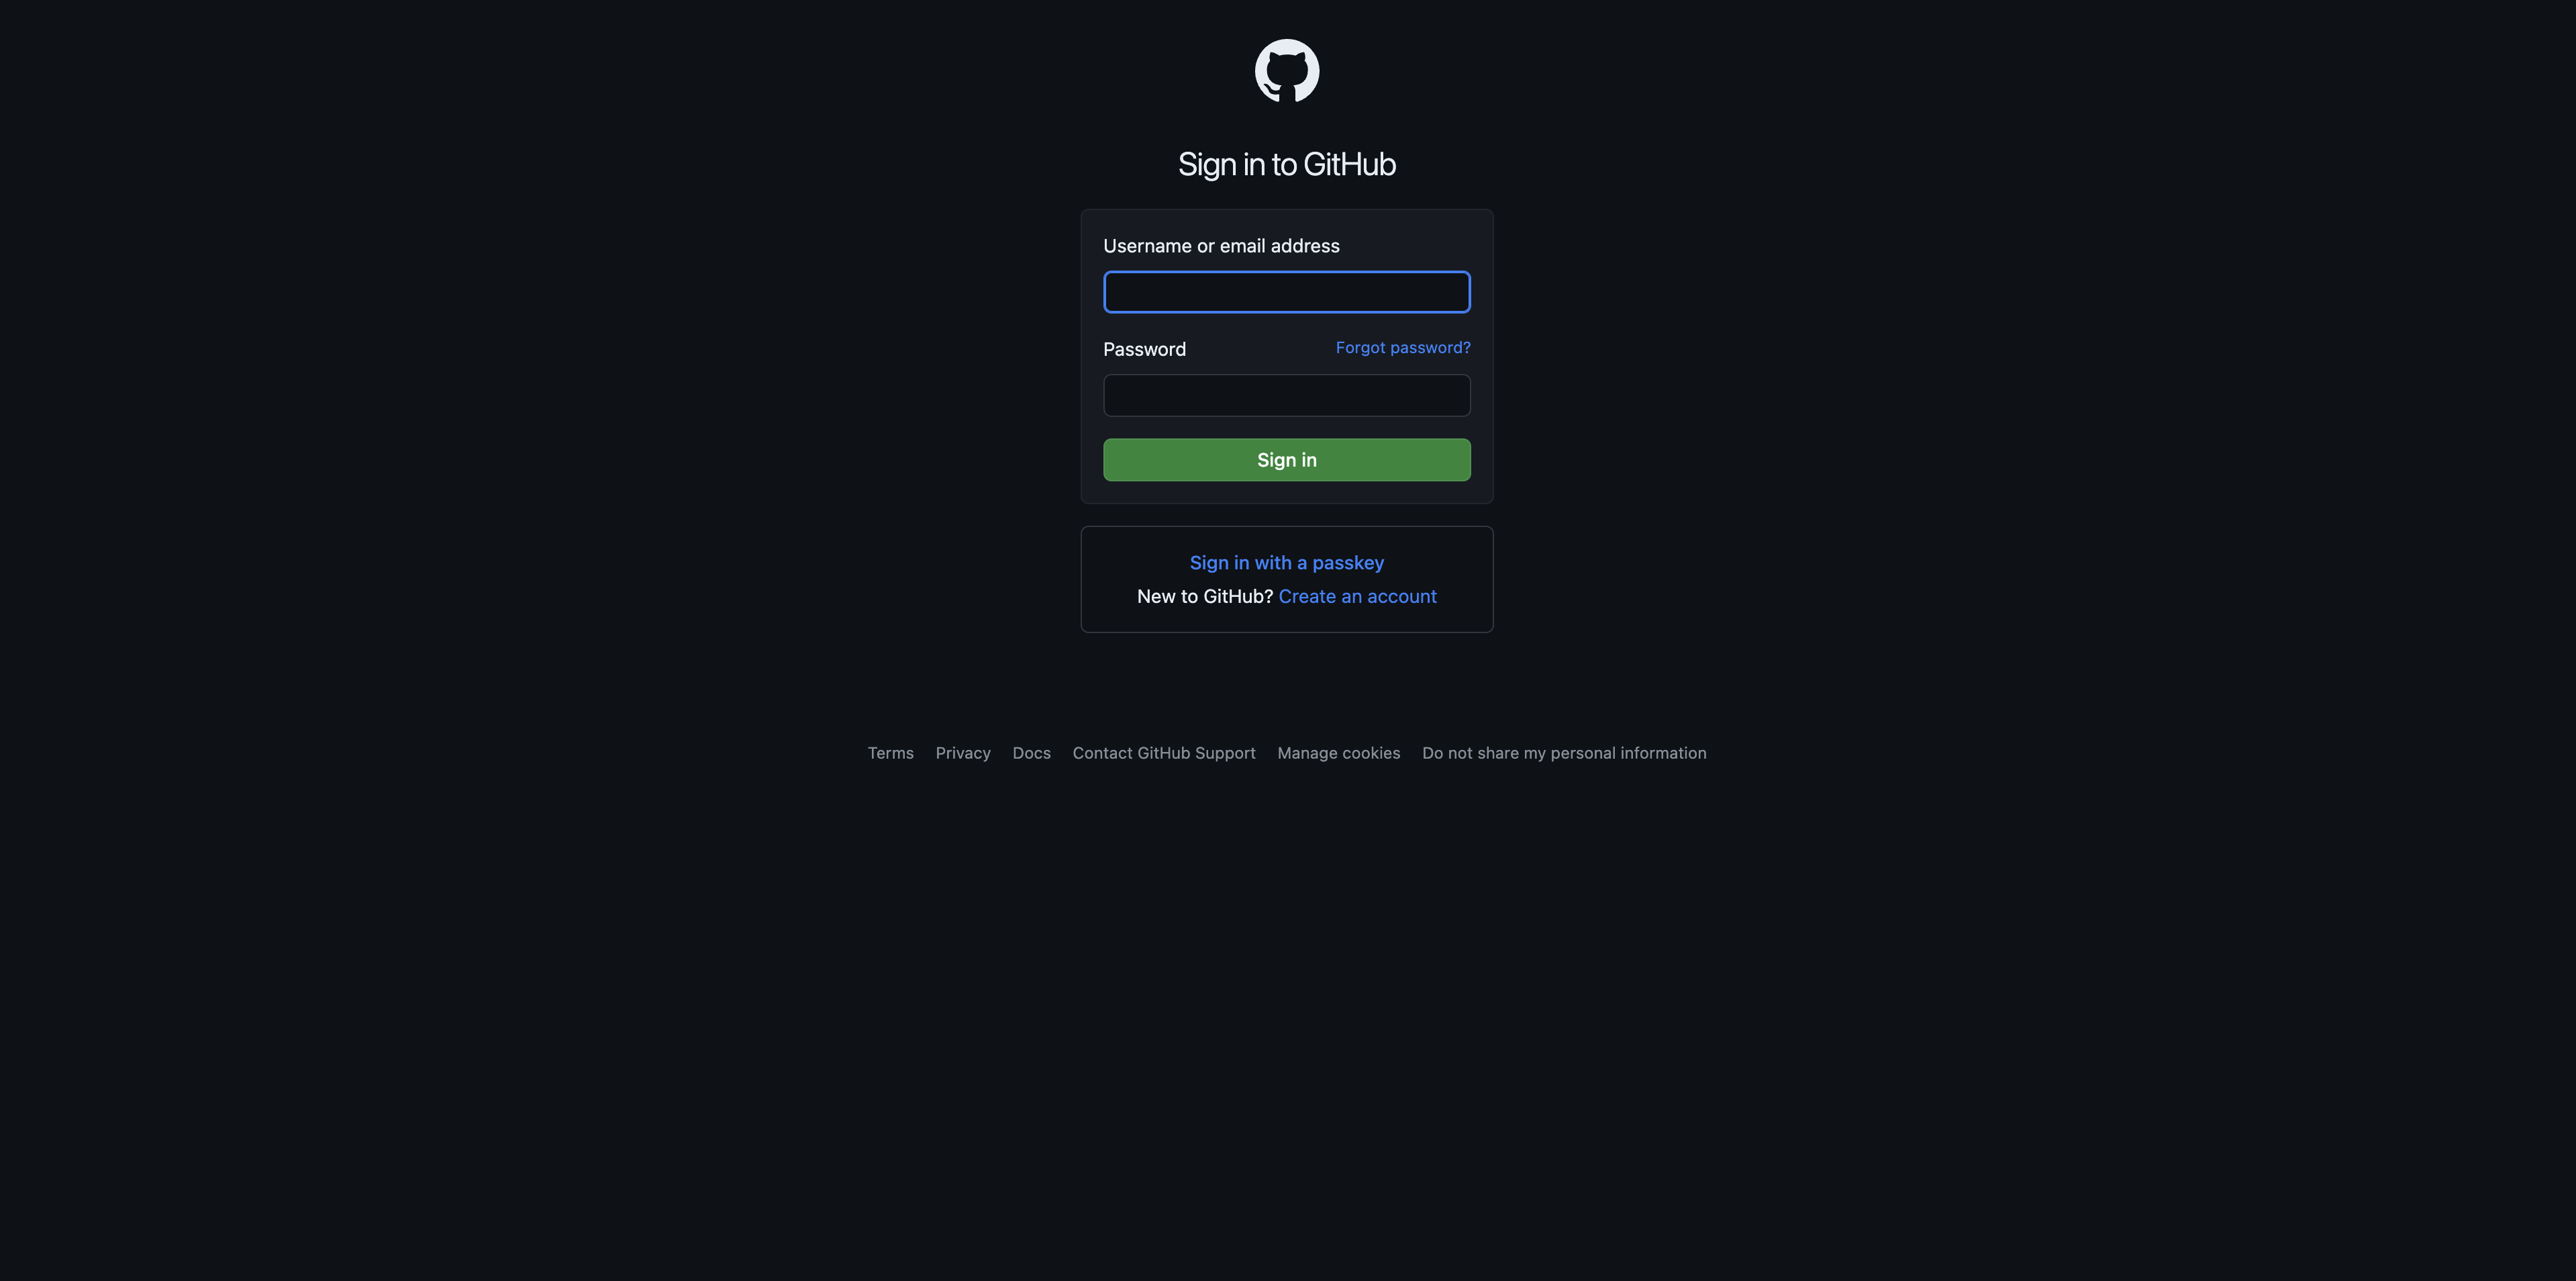Focus the Username or email address field

coord(1287,292)
